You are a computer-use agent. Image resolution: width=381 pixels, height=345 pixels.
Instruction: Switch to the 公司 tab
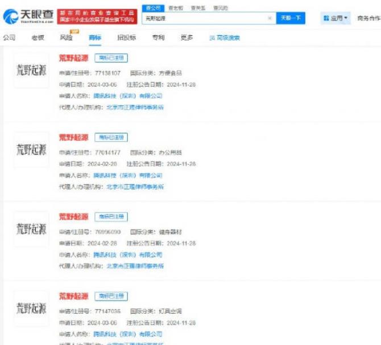tap(9, 37)
